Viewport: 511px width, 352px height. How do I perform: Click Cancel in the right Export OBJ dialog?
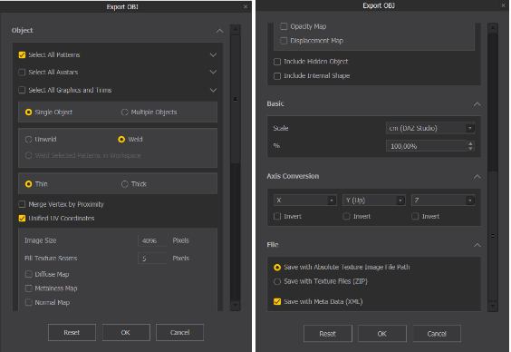click(437, 334)
